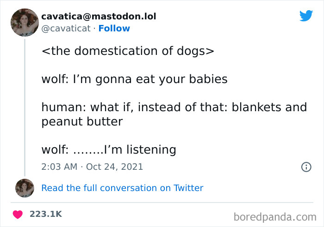Click the "<the domestication of dogs>" line
The height and width of the screenshot is (227, 324).
tap(128, 51)
